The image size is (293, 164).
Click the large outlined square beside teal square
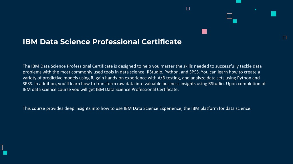(229, 16)
